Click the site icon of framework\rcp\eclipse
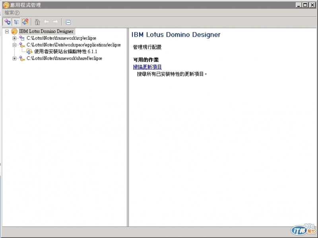 pos(22,38)
